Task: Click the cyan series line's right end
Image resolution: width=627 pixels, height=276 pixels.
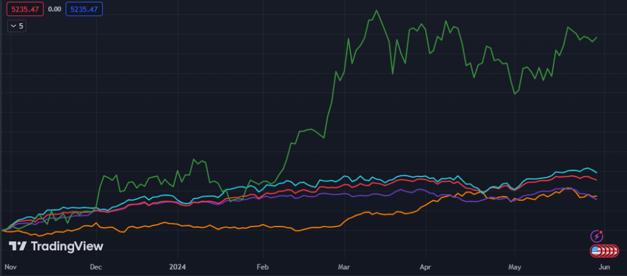Action: pos(596,172)
